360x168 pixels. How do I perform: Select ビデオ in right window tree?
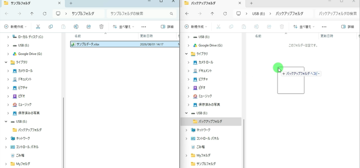click(202, 88)
